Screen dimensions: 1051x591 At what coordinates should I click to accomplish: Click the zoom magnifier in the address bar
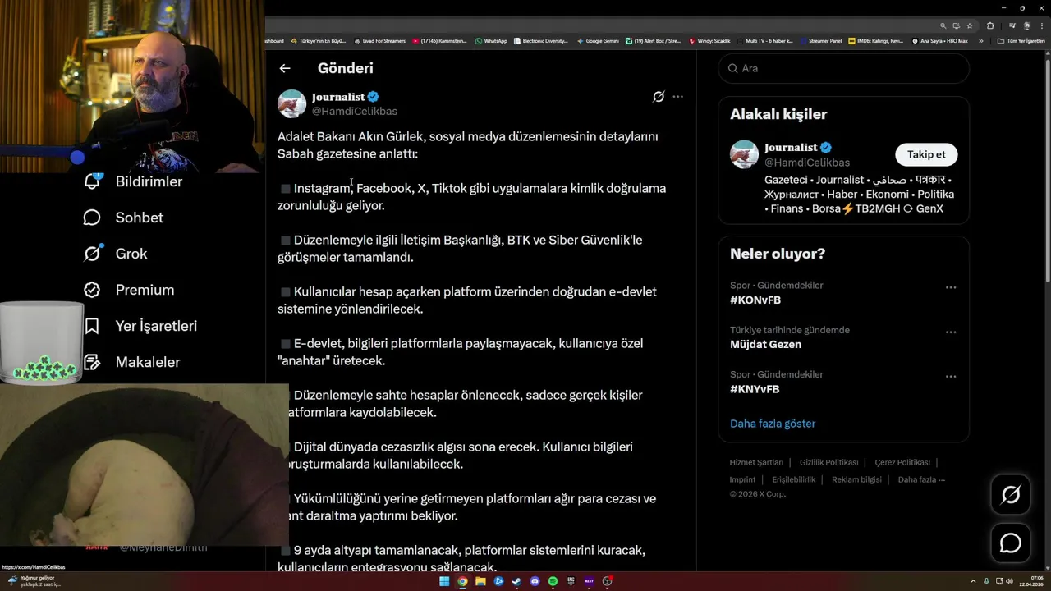[x=943, y=25]
